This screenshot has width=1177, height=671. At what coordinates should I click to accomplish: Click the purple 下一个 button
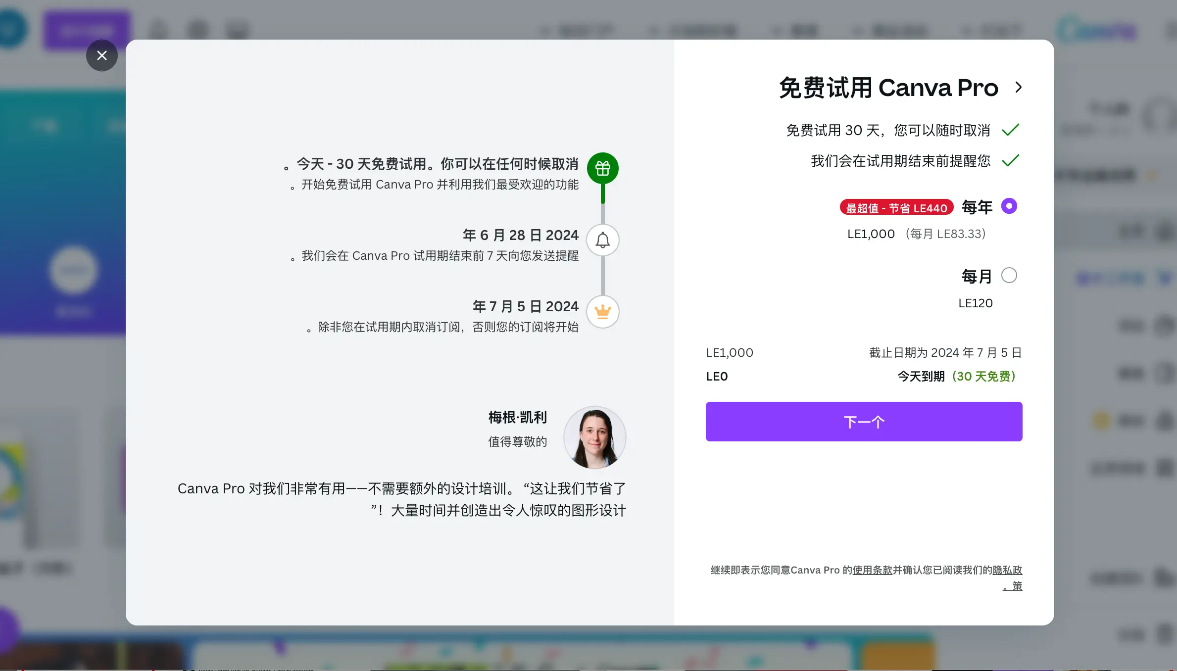coord(864,422)
